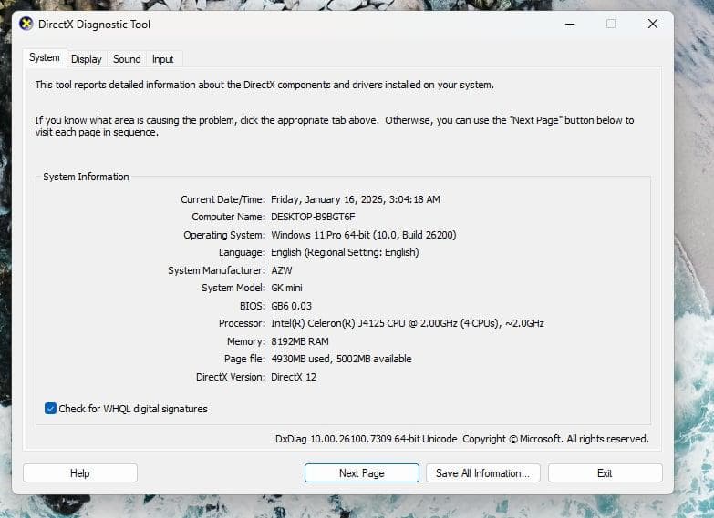Click the DirectX icon in the title bar
The height and width of the screenshot is (518, 714).
[26, 25]
